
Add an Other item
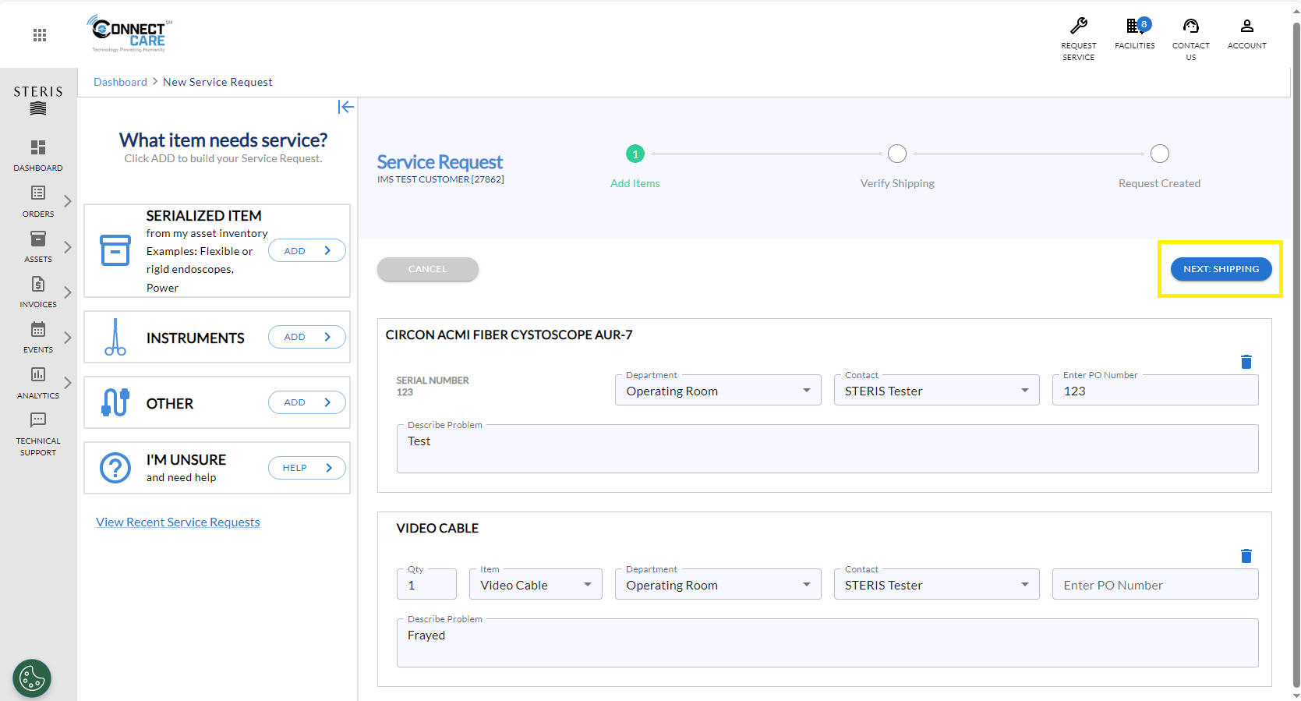(307, 402)
